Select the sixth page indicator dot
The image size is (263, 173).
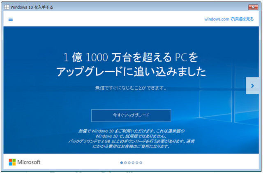click(x=141, y=163)
